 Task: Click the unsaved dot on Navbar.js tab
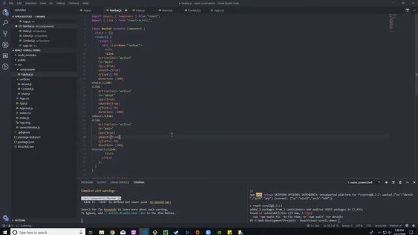(126, 10)
